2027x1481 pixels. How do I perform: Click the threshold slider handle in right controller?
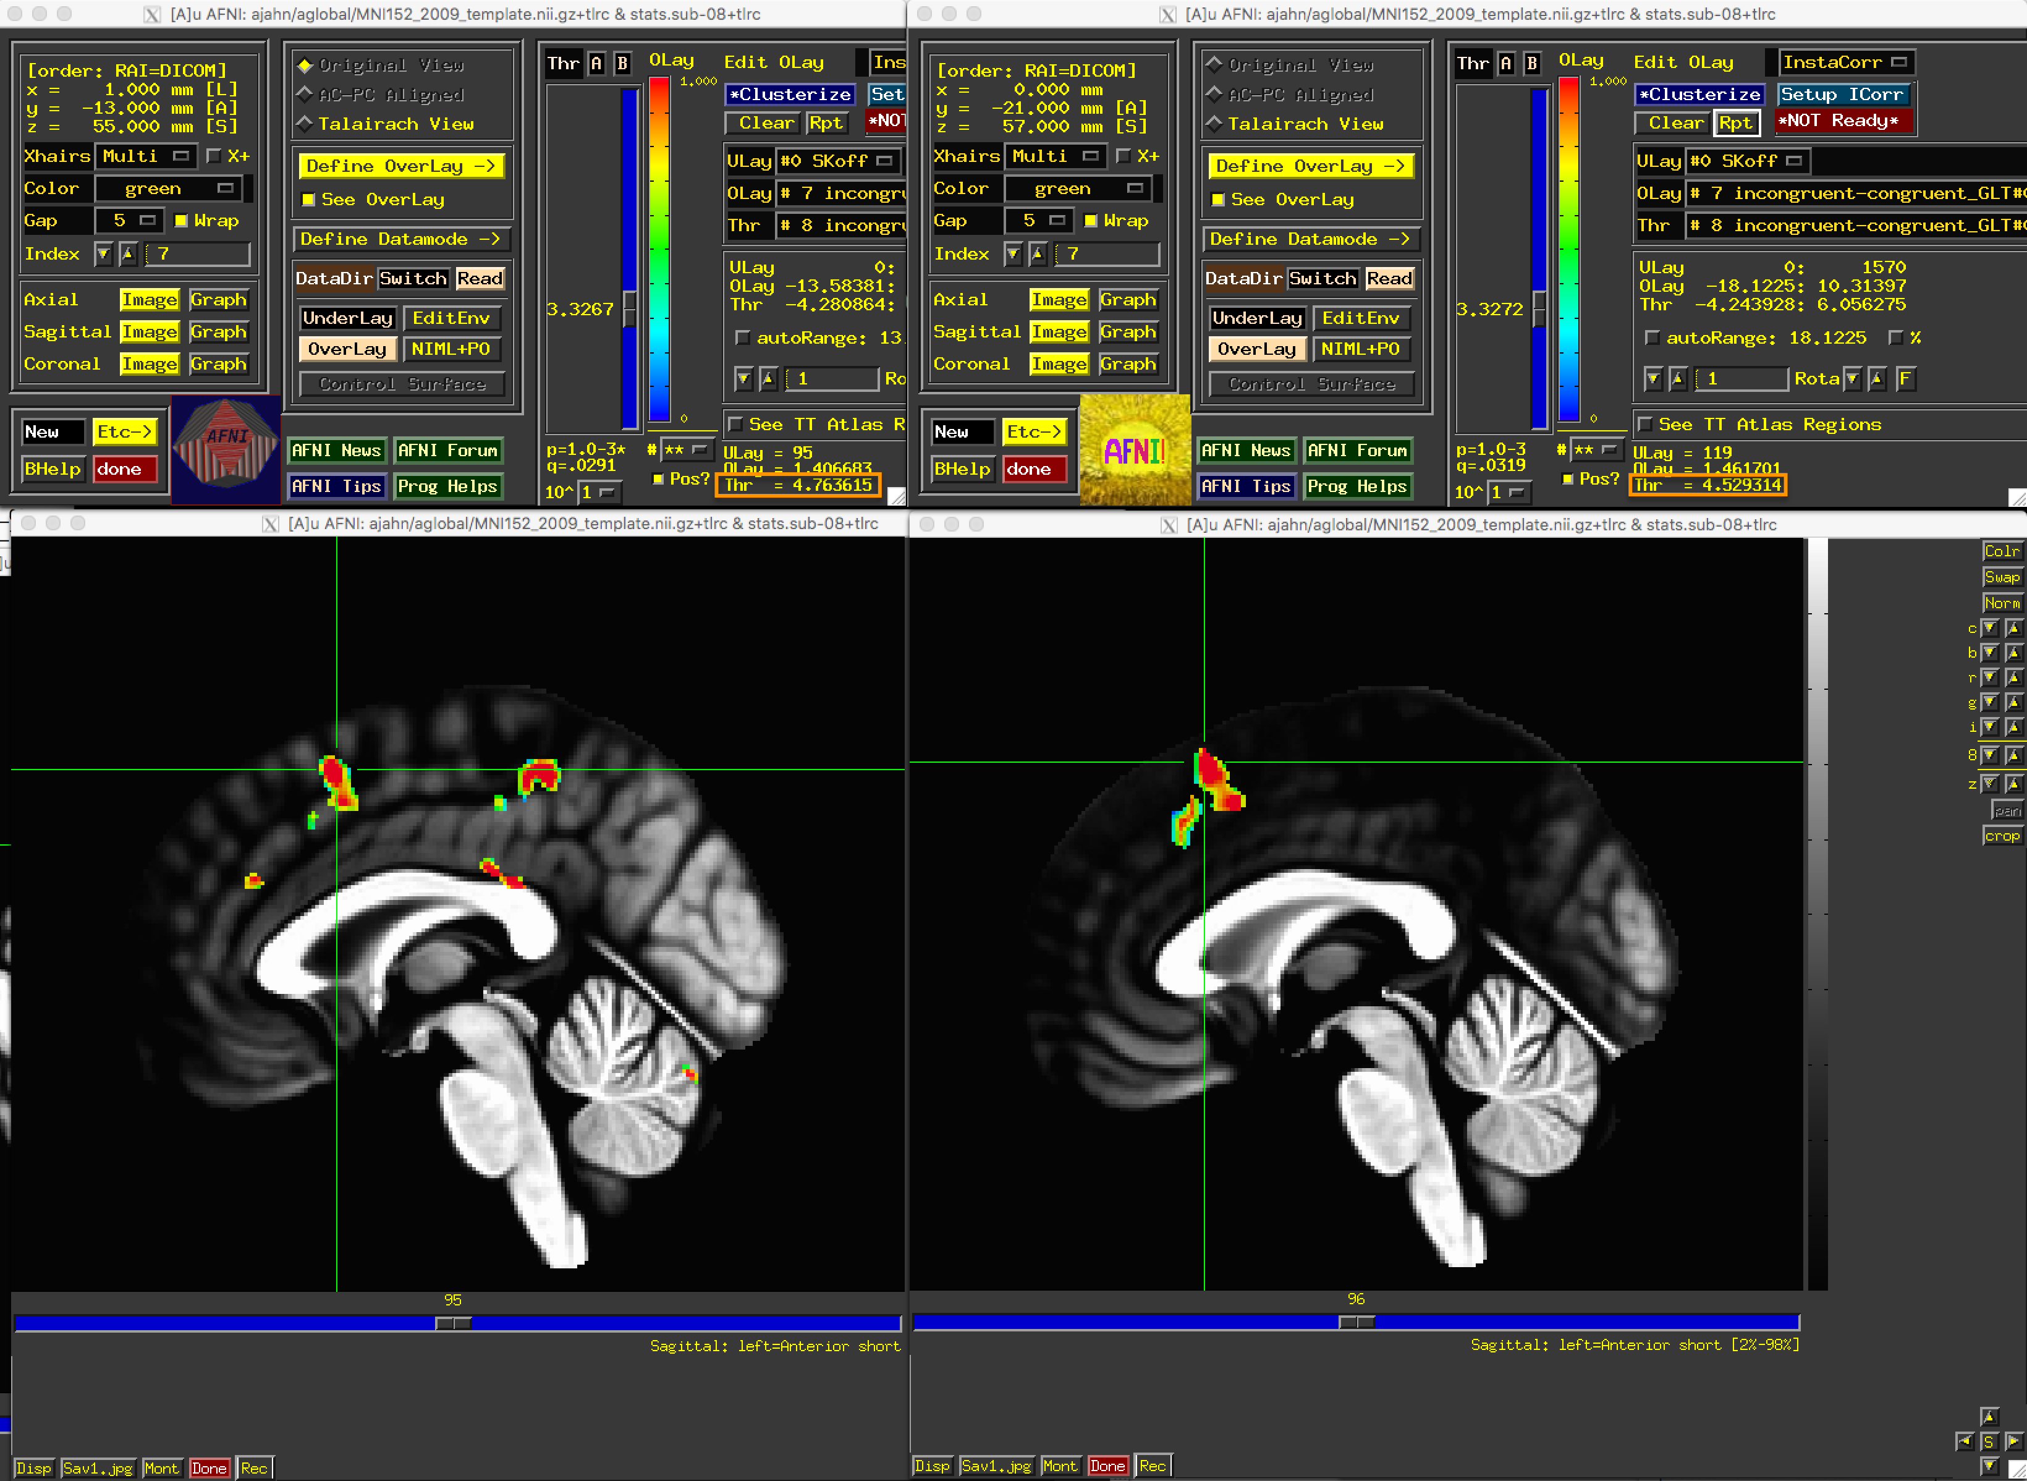click(x=1539, y=309)
